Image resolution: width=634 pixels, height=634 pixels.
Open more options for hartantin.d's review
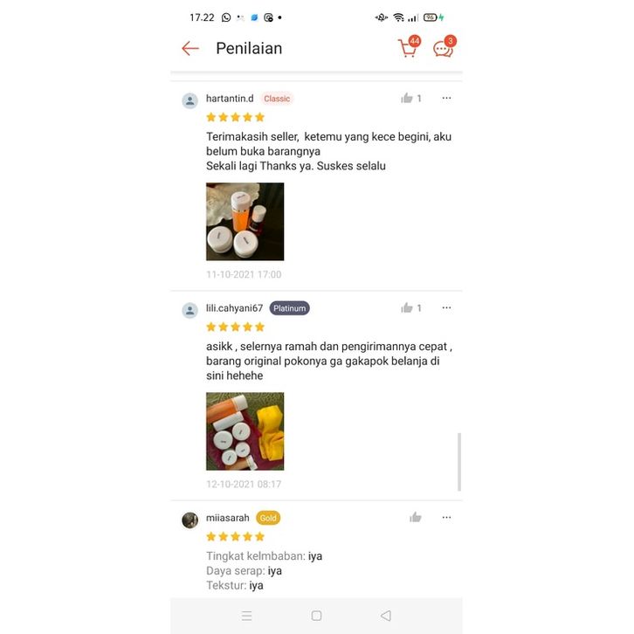(446, 99)
